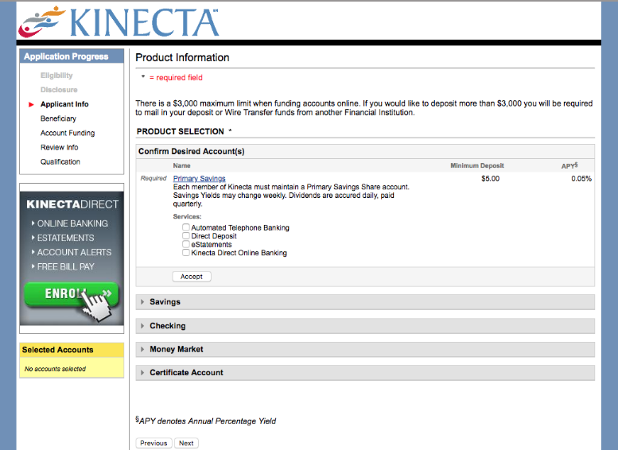618x450 pixels.
Task: Click the Product Information page title
Action: pos(182,58)
